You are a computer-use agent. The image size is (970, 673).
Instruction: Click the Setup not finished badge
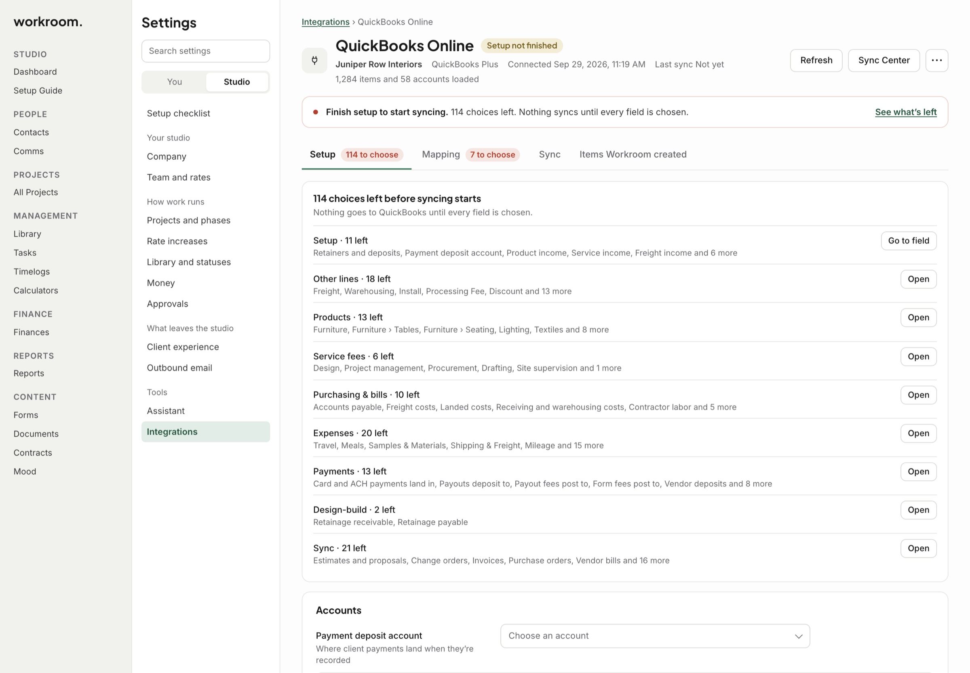point(521,46)
